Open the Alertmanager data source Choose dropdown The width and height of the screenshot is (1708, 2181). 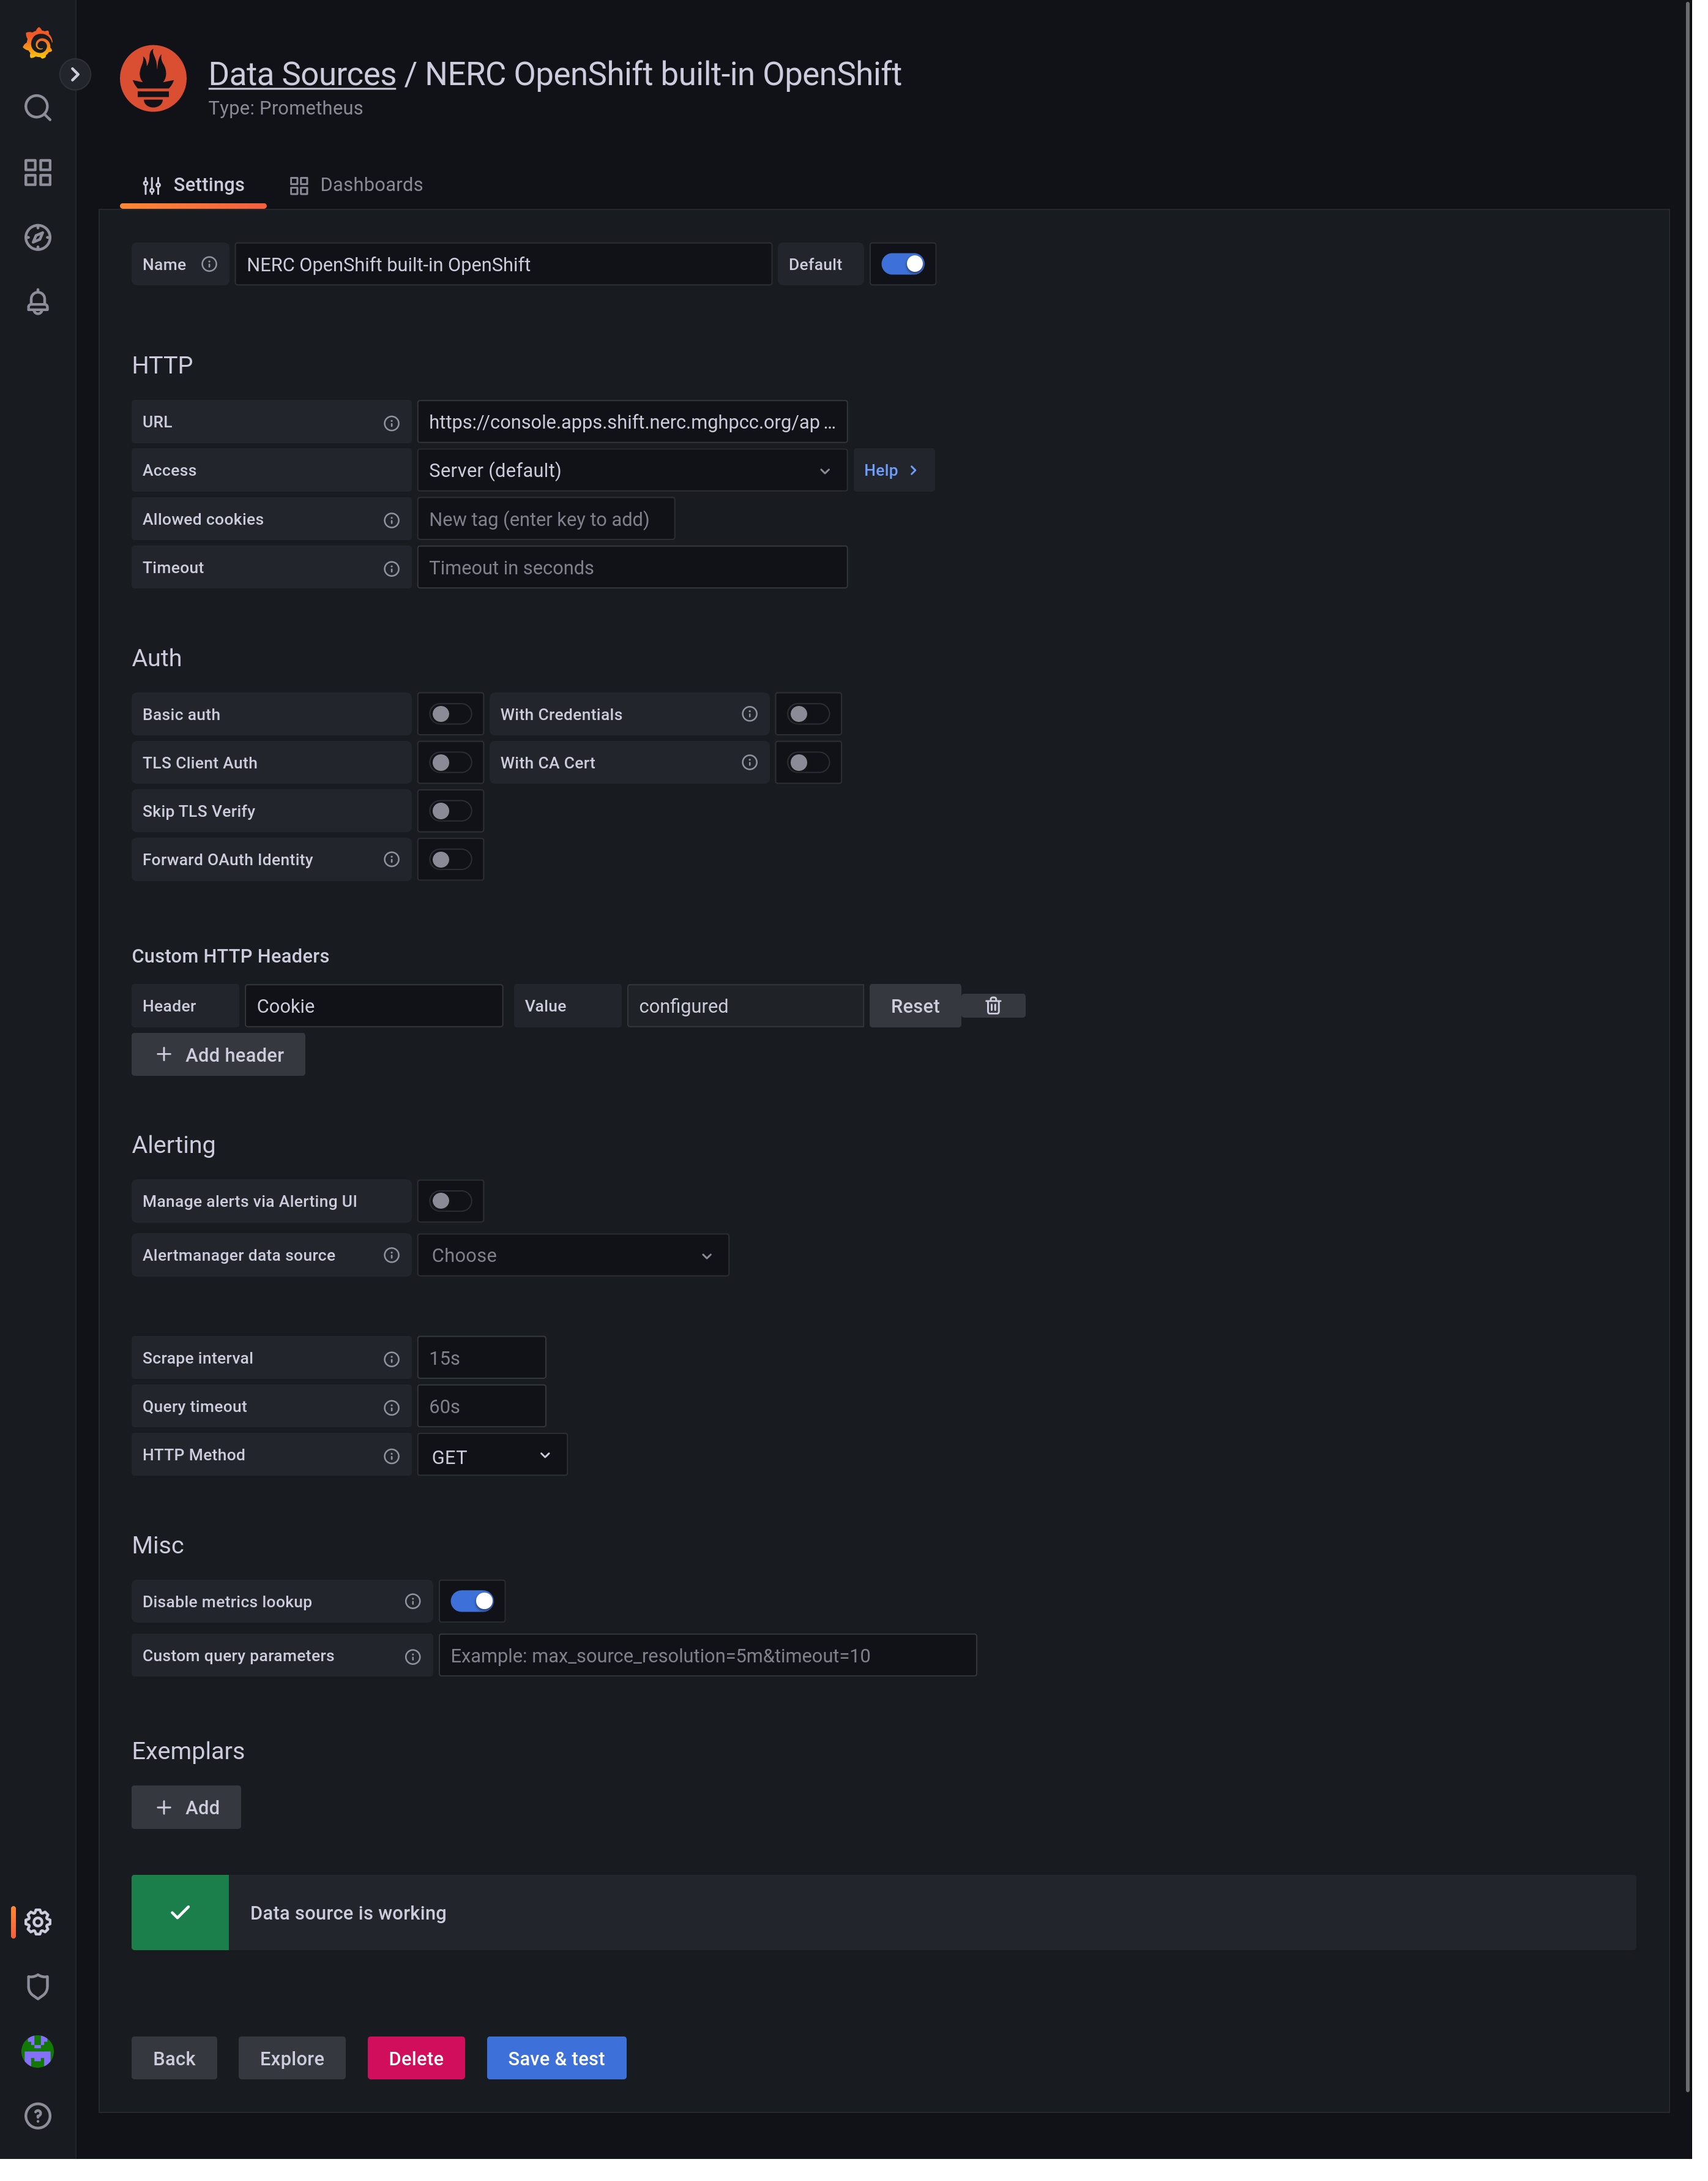(x=578, y=1267)
